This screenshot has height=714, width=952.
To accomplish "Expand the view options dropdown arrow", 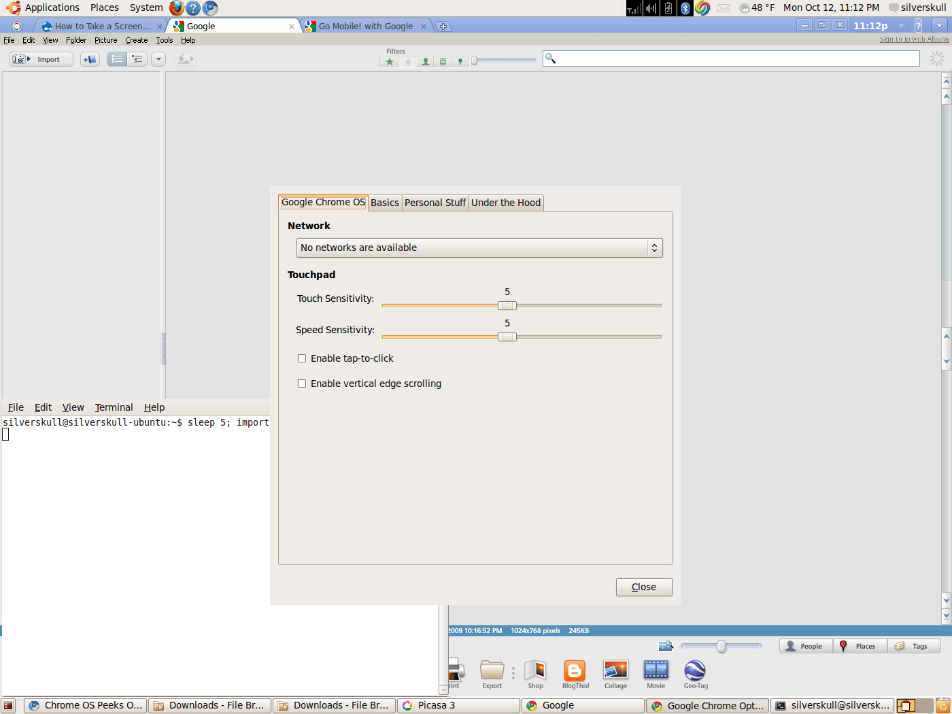I will 158,59.
